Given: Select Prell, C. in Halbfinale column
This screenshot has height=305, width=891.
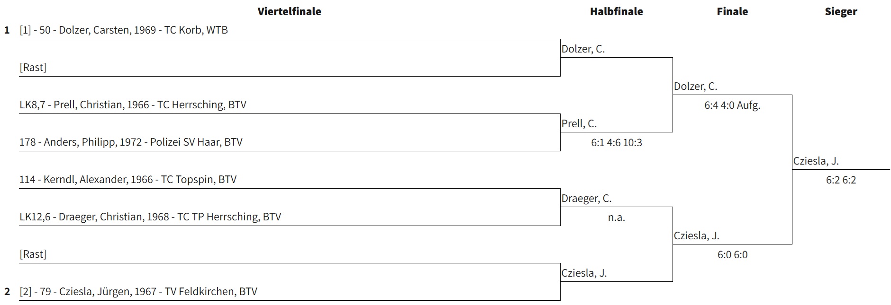Looking at the screenshot, I should 579,123.
